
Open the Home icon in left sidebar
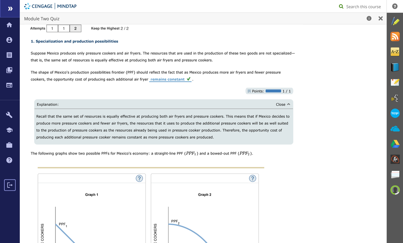pos(10,25)
